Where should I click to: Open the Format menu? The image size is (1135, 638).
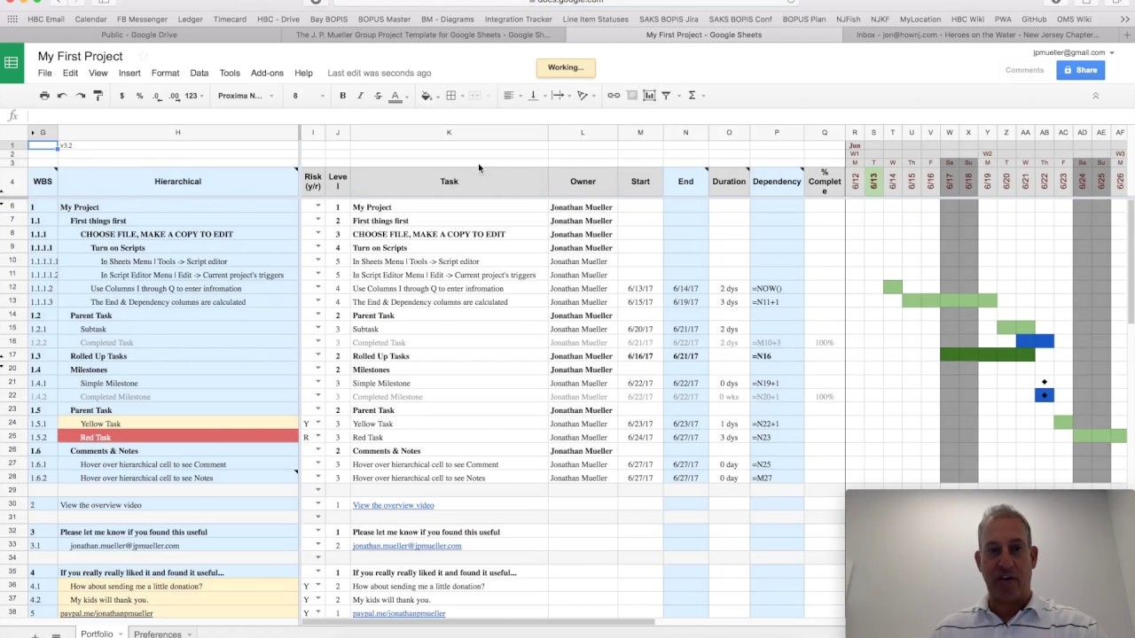click(x=165, y=73)
